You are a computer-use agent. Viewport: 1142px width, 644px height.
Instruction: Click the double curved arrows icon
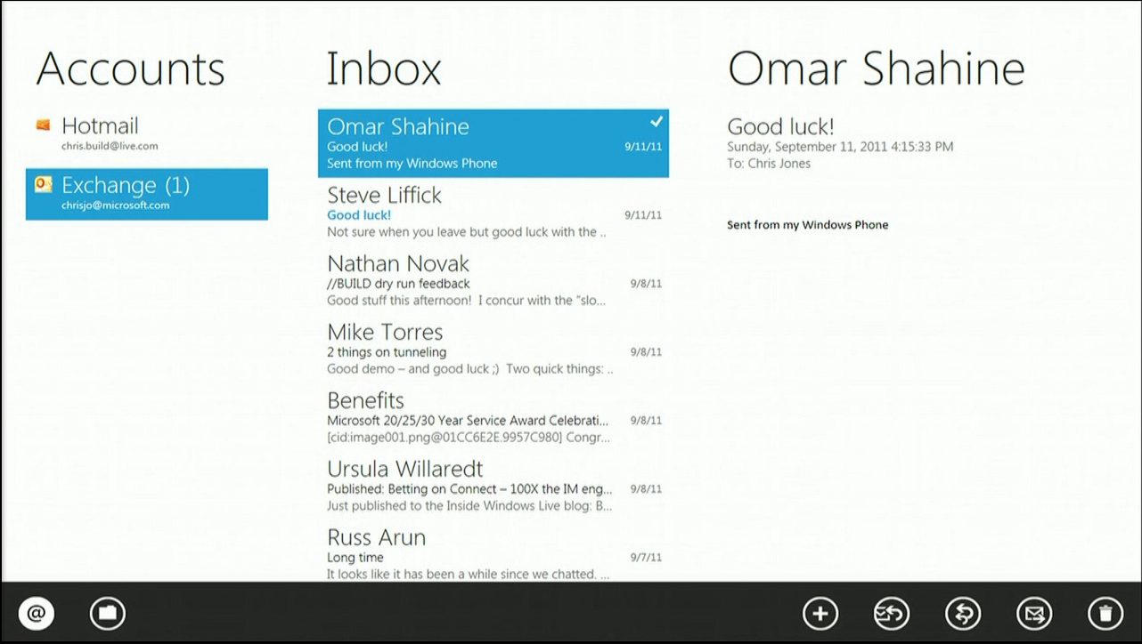[963, 613]
